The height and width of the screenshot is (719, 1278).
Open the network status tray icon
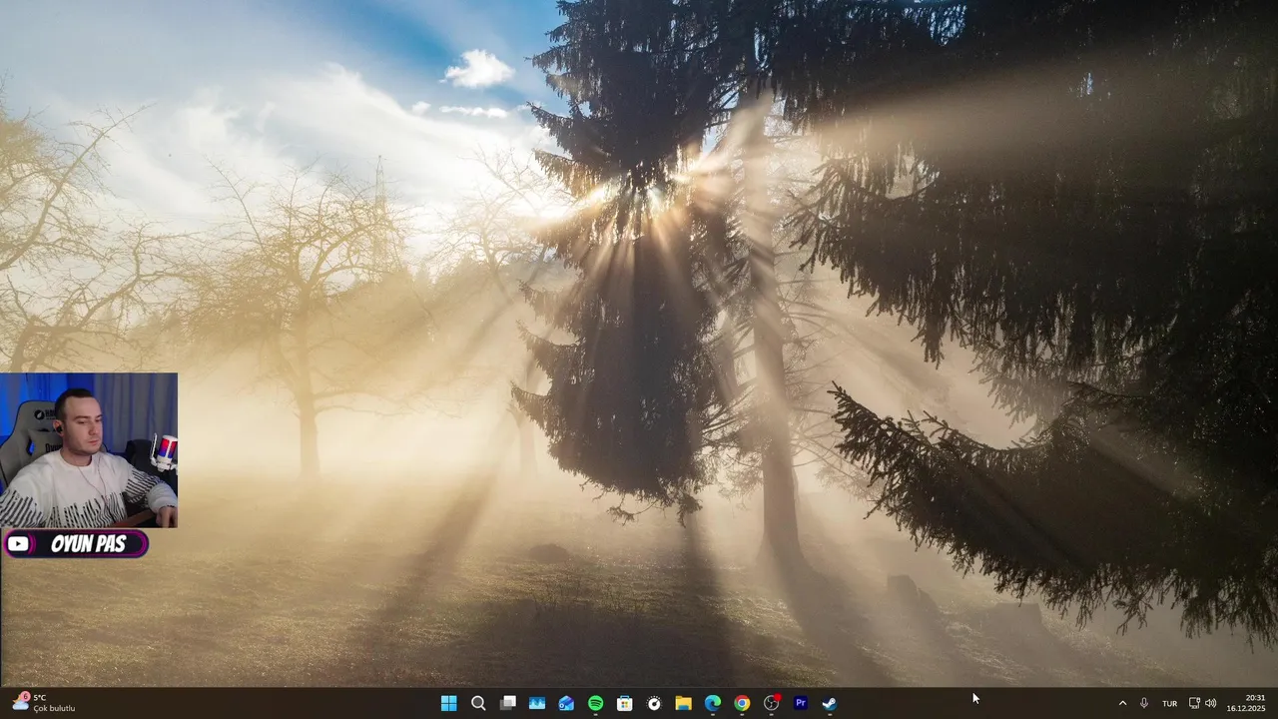tap(1194, 703)
